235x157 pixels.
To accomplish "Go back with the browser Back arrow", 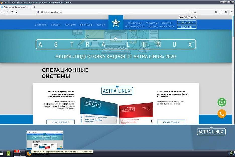I will [x=3, y=12].
